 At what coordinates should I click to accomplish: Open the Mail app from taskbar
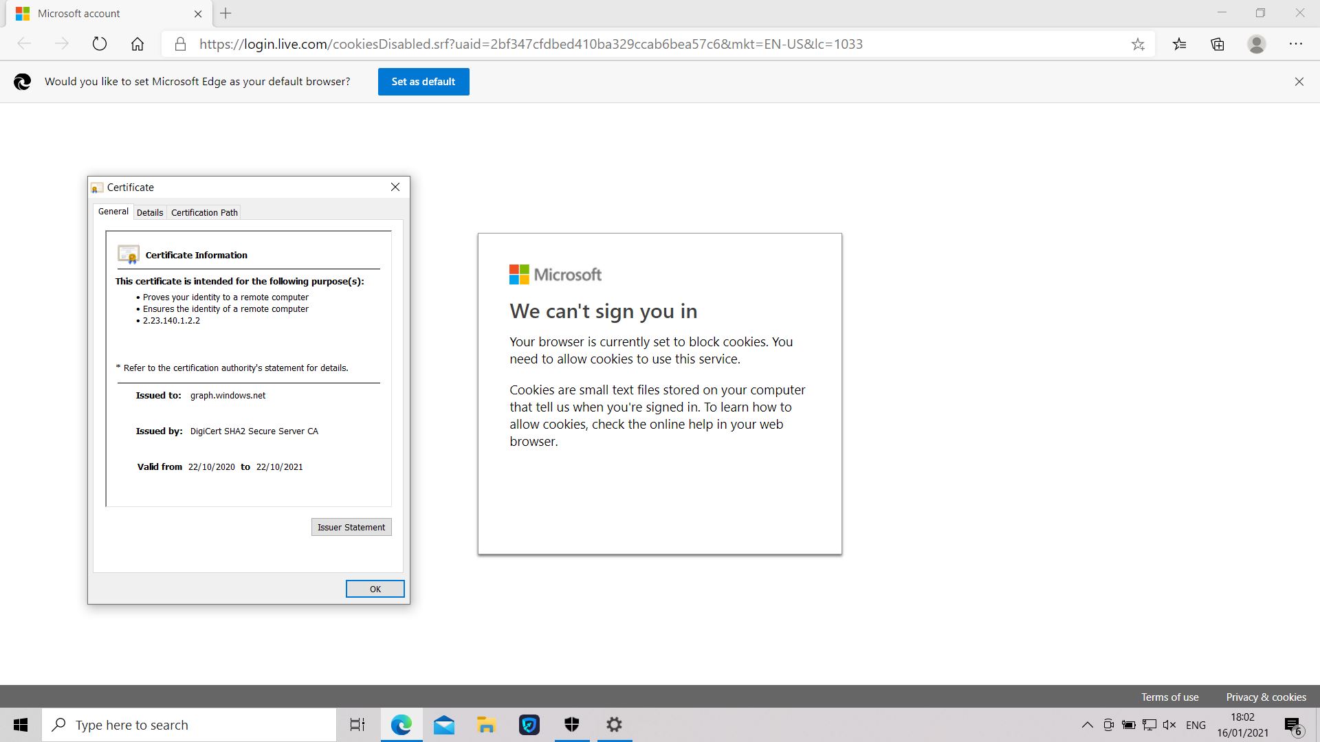(444, 725)
